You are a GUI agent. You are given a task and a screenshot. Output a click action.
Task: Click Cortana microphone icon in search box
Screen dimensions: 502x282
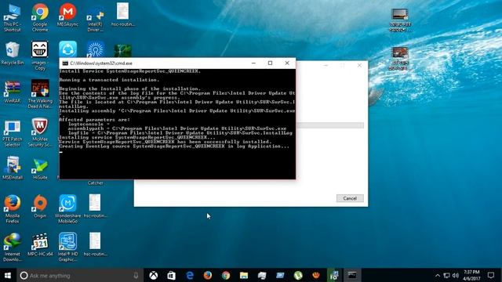[136, 275]
